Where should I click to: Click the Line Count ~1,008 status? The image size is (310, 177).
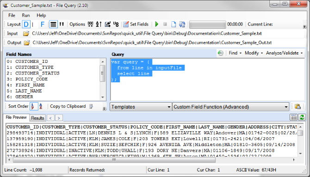point(23,170)
